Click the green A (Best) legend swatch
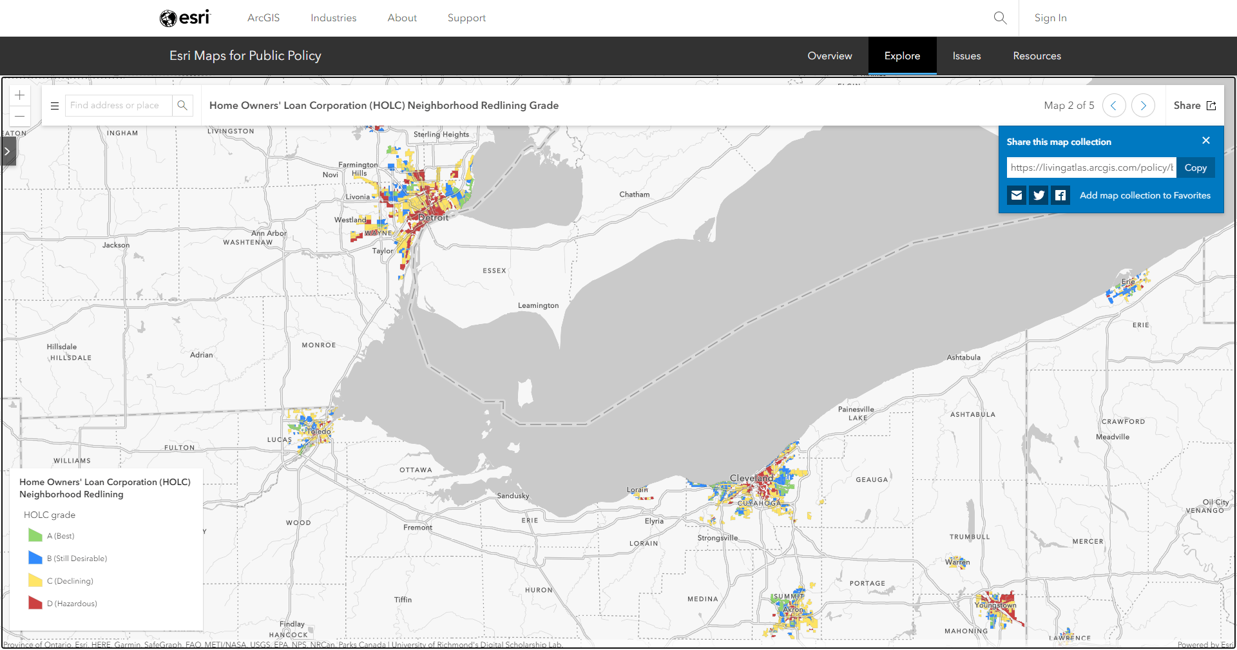The image size is (1237, 650). click(35, 535)
